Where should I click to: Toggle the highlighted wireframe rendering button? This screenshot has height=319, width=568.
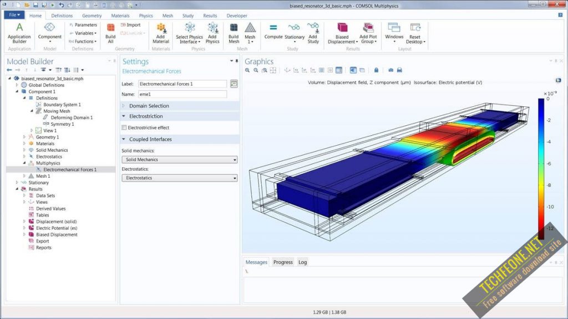(x=339, y=70)
